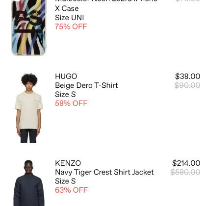Click the $38.00 sale price
This screenshot has height=206, width=206.
[x=187, y=77]
